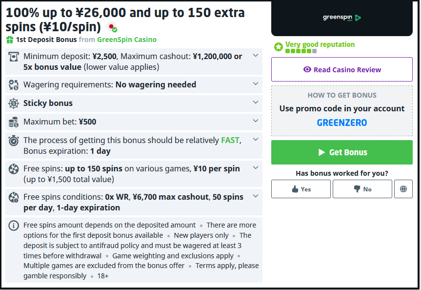Image resolution: width=421 pixels, height=290 pixels.
Task: Expand the wagering requirements row chevron
Action: pyautogui.click(x=255, y=84)
